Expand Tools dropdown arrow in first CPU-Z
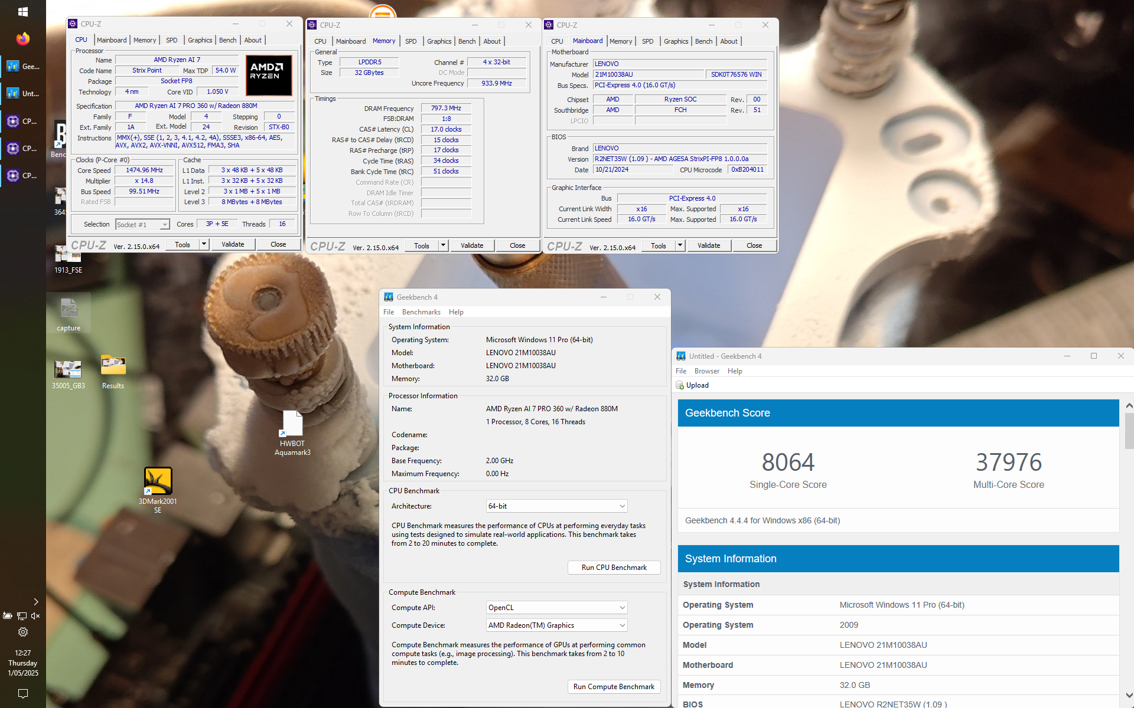Viewport: 1134px width, 708px height. (204, 244)
